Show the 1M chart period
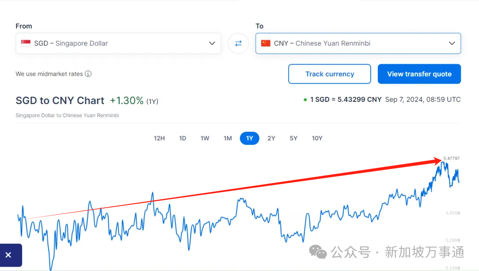The width and height of the screenshot is (479, 271). [x=228, y=138]
